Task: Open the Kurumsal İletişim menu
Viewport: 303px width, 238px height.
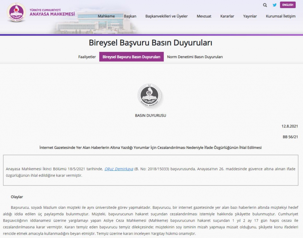Action: click(281, 16)
